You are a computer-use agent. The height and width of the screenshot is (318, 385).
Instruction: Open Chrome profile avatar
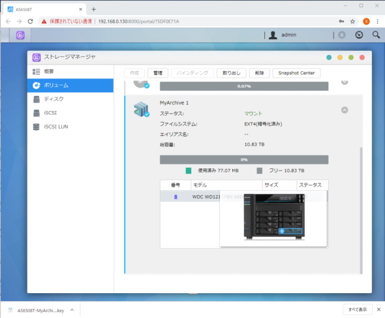366,22
